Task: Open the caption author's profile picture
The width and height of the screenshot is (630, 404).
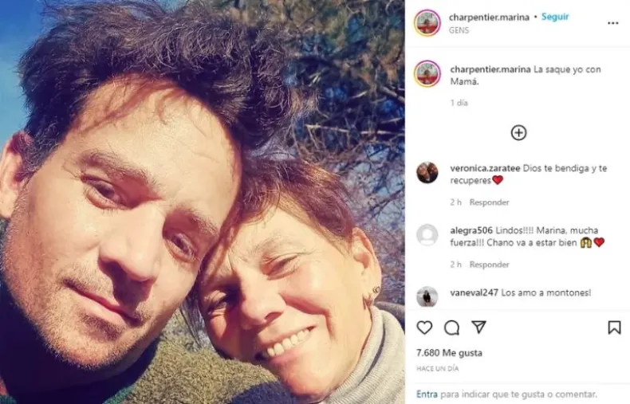Action: tap(427, 74)
